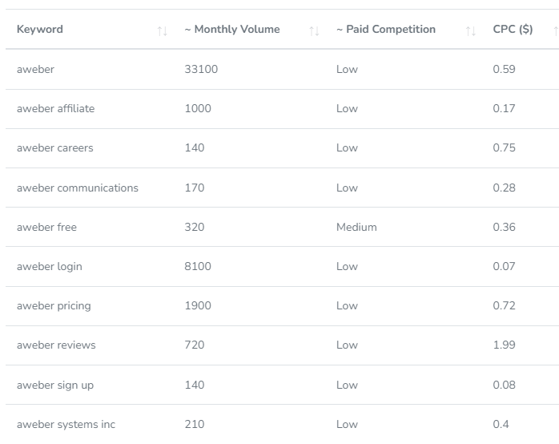Click CPC value 1.99

point(504,345)
